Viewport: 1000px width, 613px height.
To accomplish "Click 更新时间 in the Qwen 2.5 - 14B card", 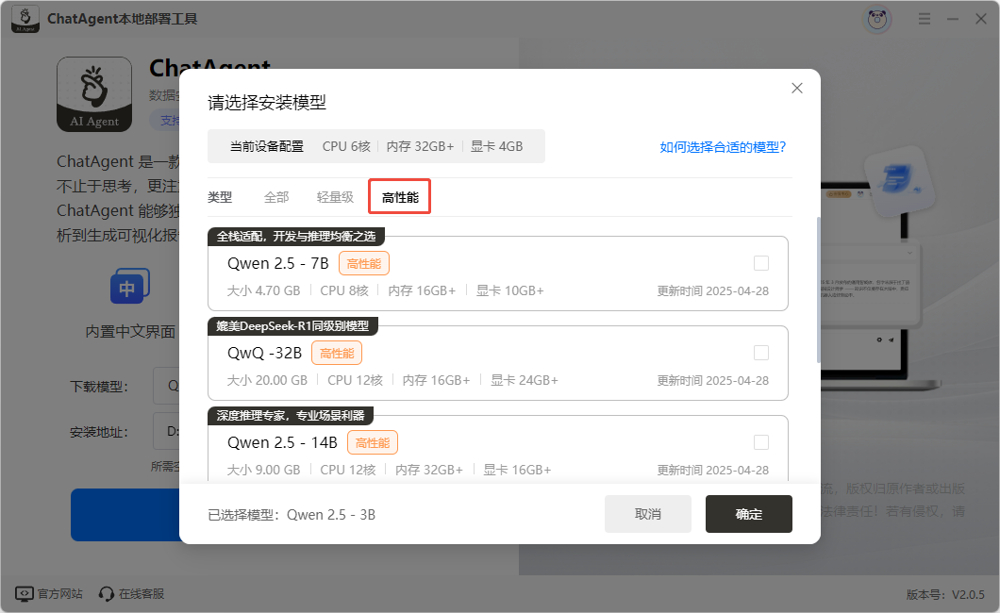I will click(713, 471).
